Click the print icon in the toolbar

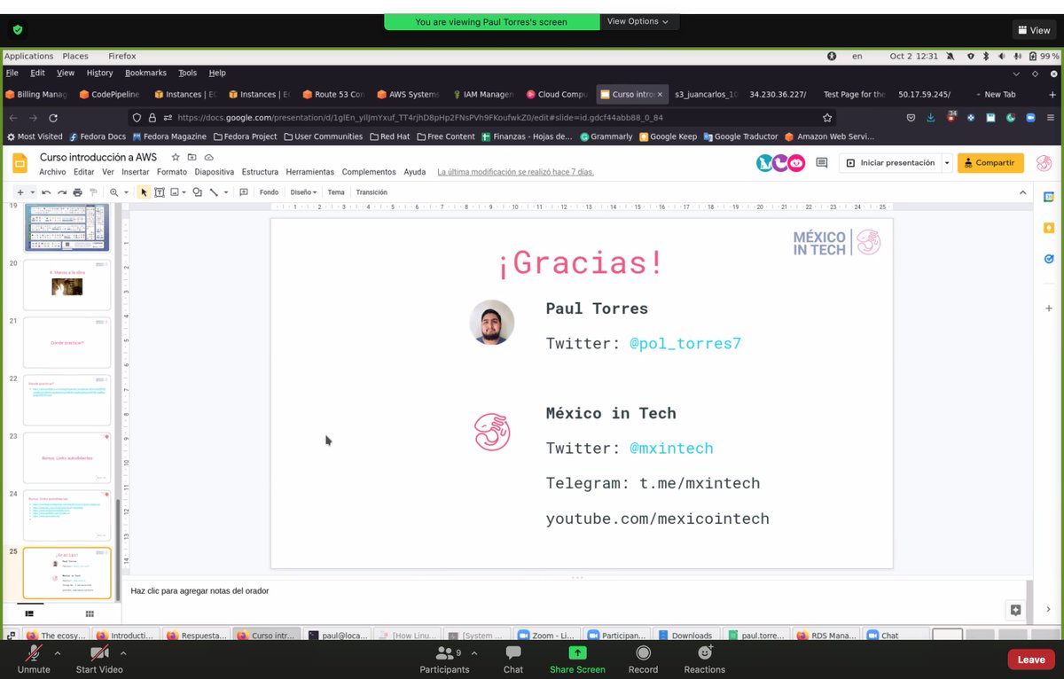[x=77, y=192]
